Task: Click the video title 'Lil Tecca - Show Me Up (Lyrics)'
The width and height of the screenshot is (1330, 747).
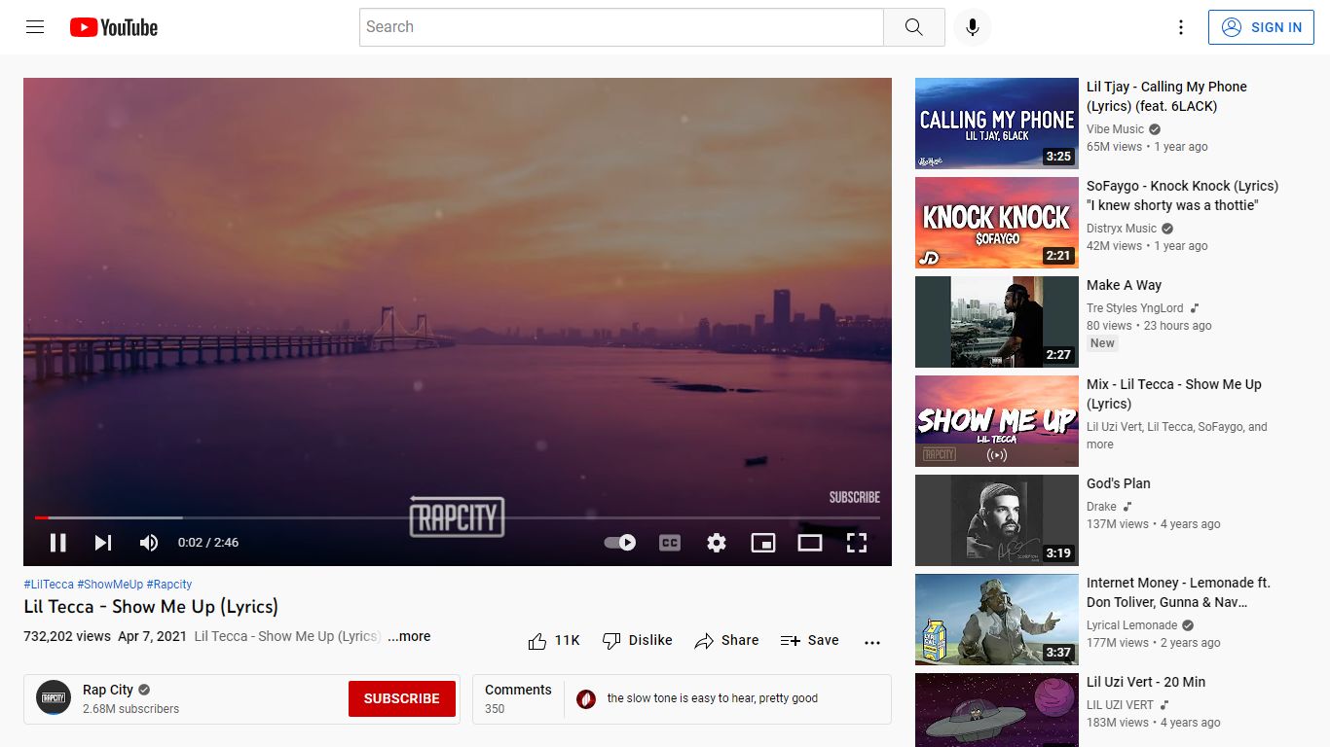Action: click(x=151, y=606)
